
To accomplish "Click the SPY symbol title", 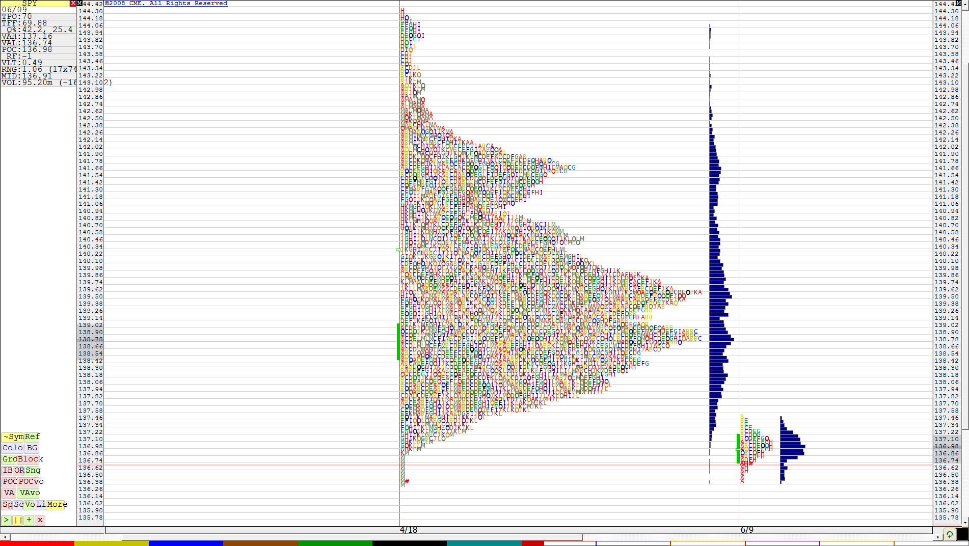I will pyautogui.click(x=30, y=3).
